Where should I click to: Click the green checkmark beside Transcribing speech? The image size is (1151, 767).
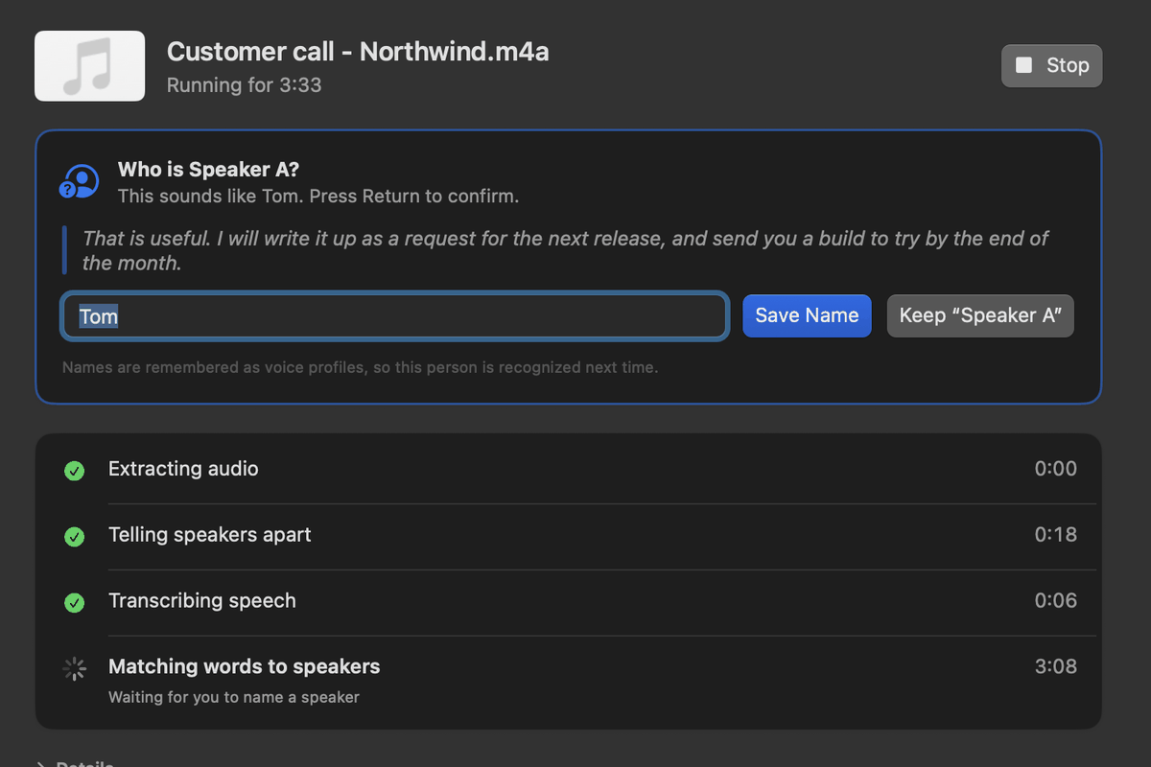[x=74, y=603]
